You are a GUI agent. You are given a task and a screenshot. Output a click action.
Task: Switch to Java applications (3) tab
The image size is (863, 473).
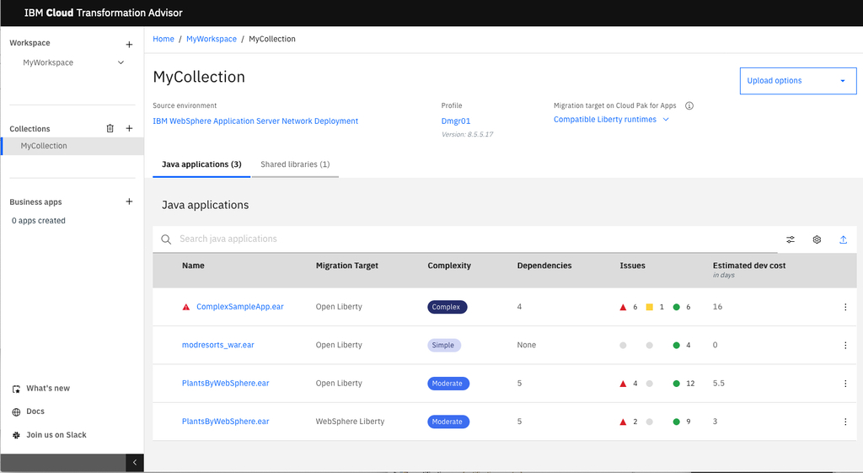[x=201, y=164]
